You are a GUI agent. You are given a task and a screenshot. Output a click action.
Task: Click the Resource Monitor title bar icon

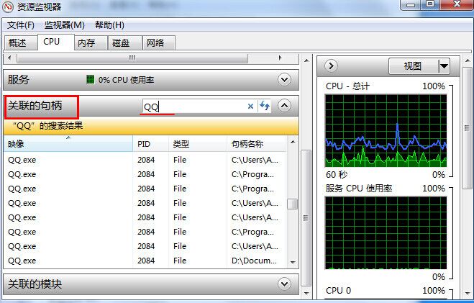click(x=8, y=6)
